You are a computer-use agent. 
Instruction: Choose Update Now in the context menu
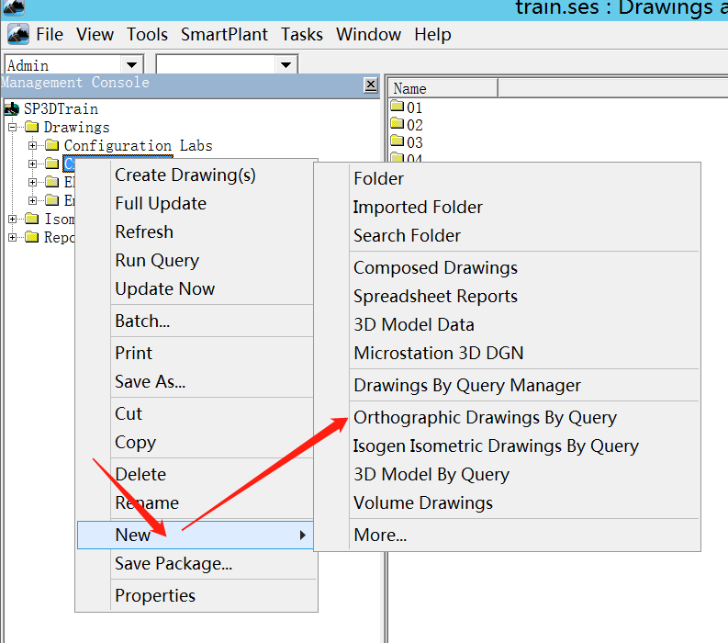pos(165,289)
